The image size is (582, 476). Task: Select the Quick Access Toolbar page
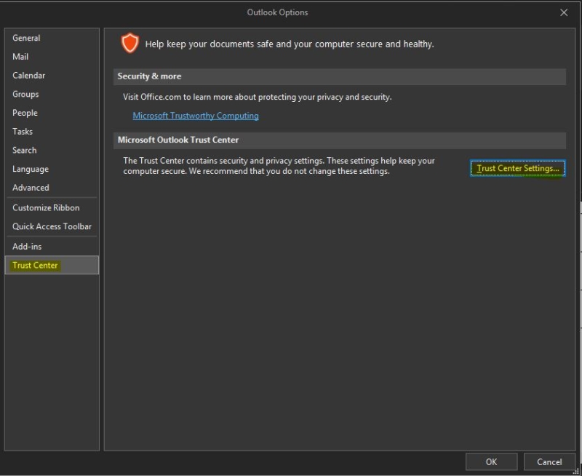pyautogui.click(x=52, y=226)
